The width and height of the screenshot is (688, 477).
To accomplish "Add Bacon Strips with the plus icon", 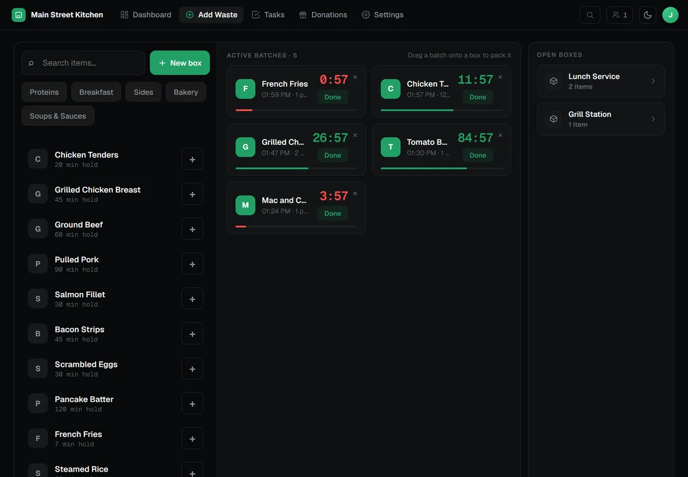I will [192, 334].
